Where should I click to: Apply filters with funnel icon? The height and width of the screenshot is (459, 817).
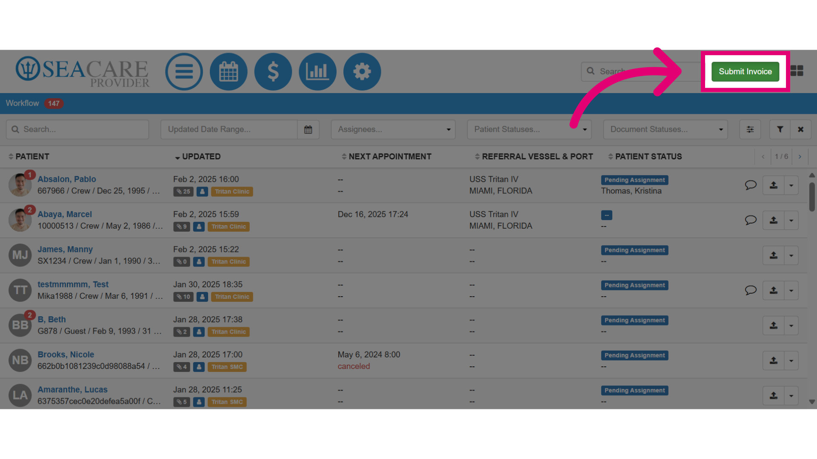(x=780, y=129)
